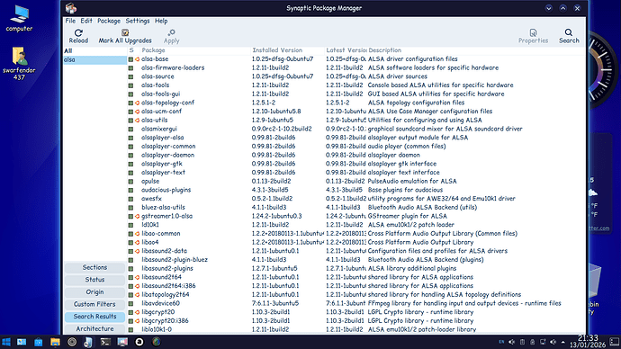621x349 pixels.
Task: Open the shopping bag software store in taskbar
Action: (39, 342)
